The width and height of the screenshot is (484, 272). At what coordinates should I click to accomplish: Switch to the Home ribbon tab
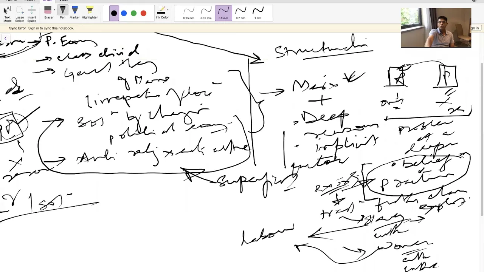tap(11, 1)
